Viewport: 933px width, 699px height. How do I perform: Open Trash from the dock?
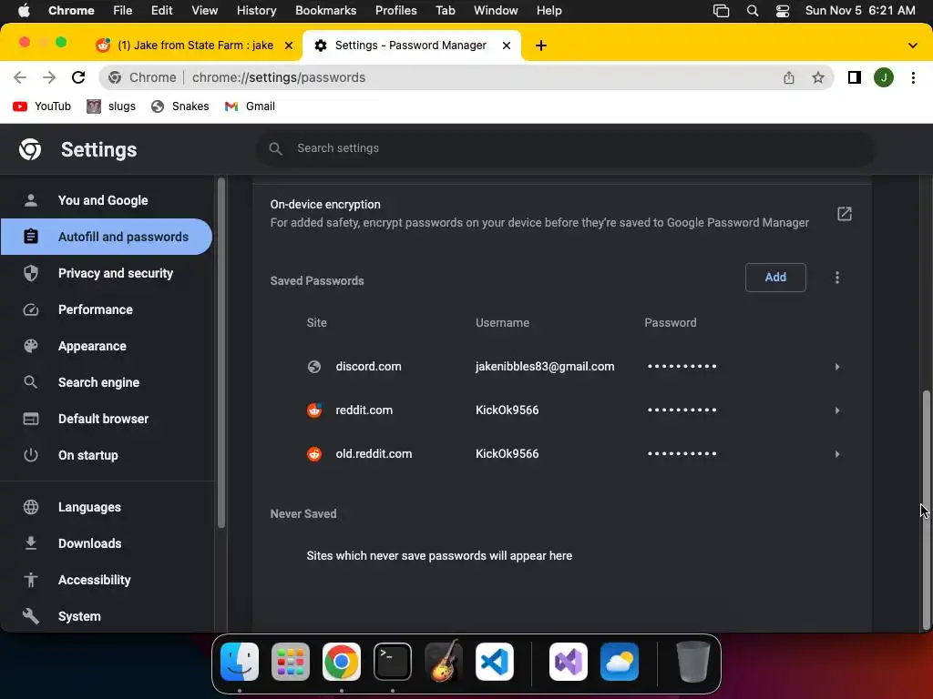click(x=693, y=662)
